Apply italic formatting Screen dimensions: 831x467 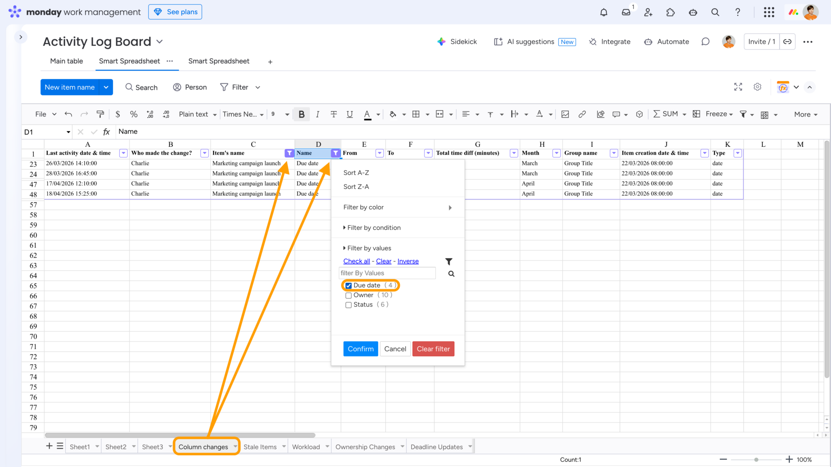click(318, 114)
